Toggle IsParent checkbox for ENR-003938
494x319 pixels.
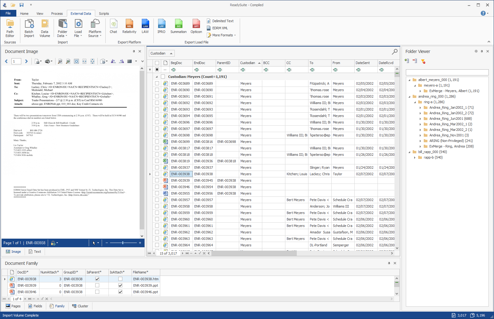(x=97, y=279)
